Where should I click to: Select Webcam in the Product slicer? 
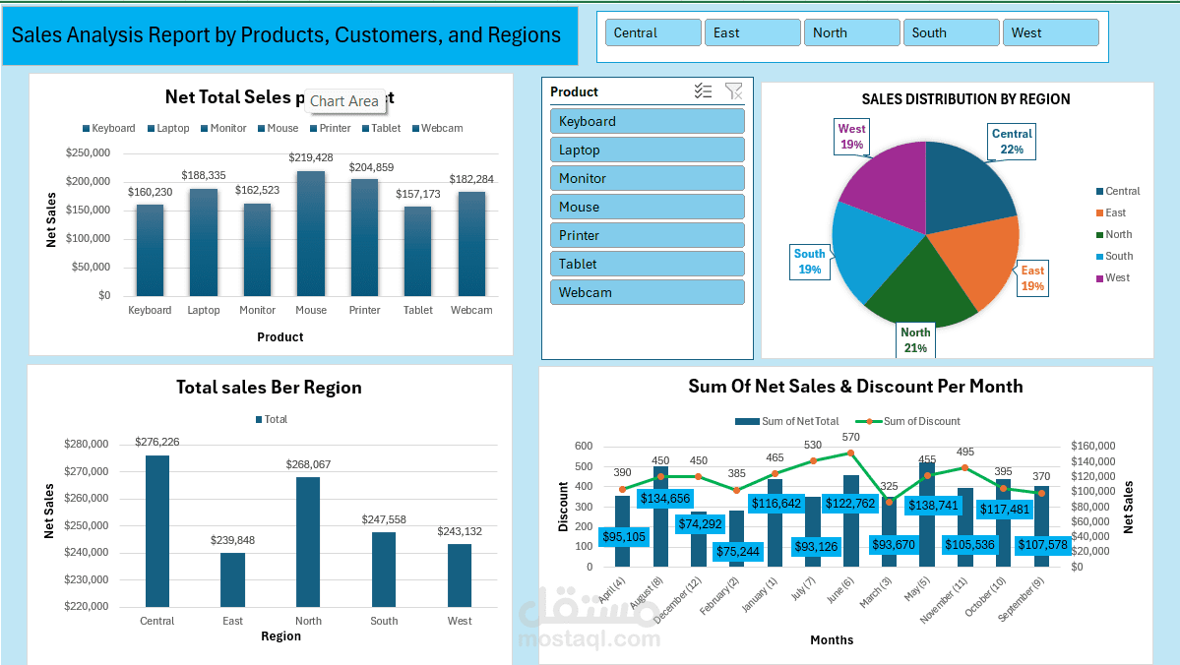(x=648, y=292)
